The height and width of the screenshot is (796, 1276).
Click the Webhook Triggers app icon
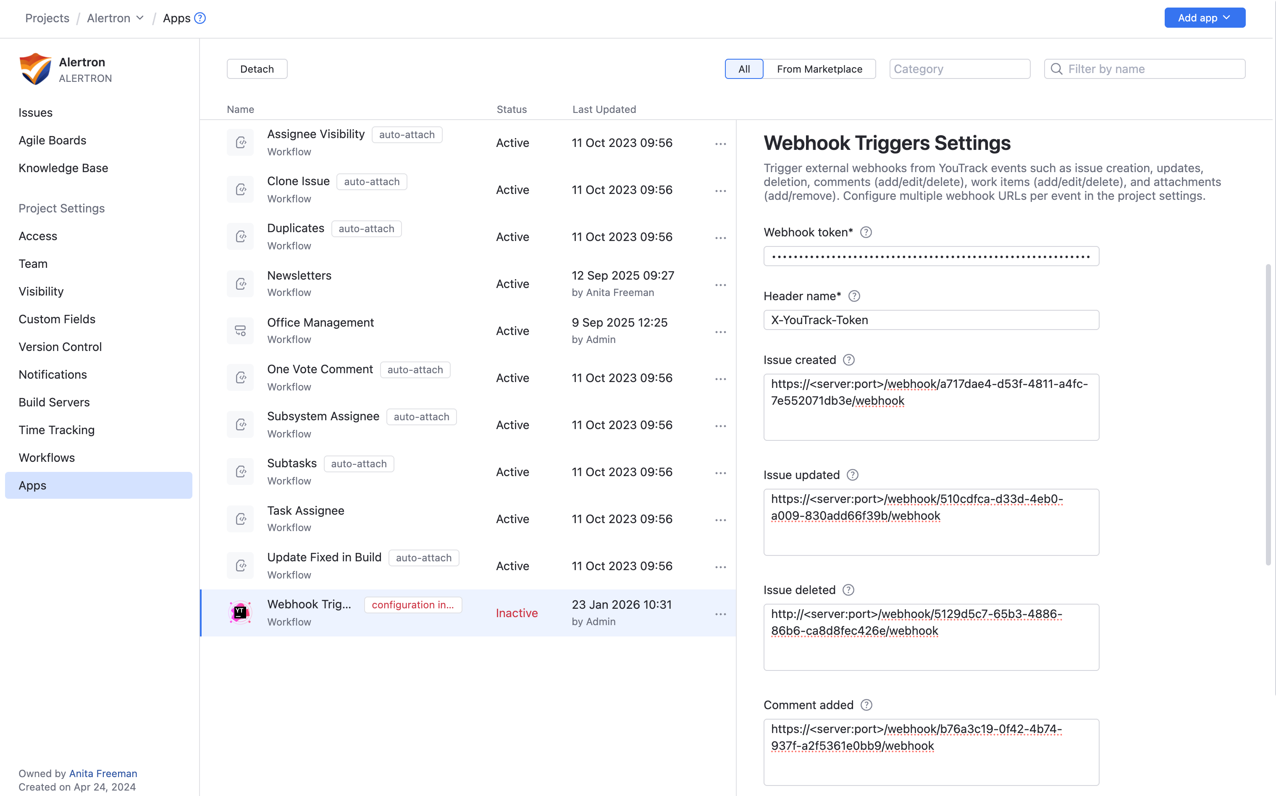click(240, 613)
